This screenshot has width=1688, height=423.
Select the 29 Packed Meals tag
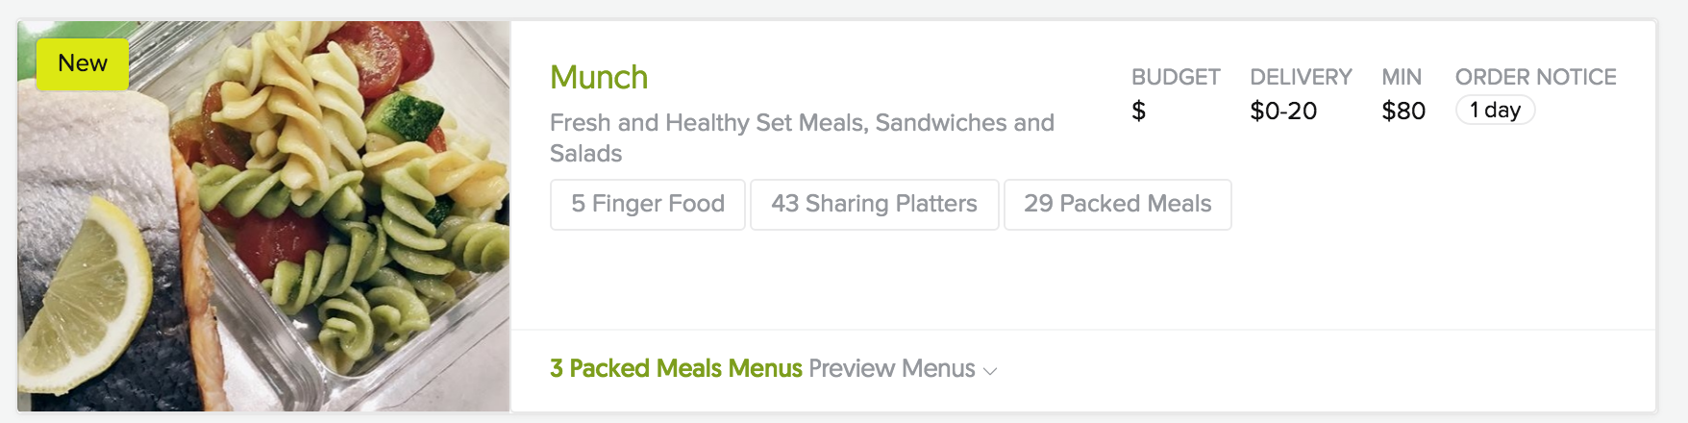tap(1117, 204)
